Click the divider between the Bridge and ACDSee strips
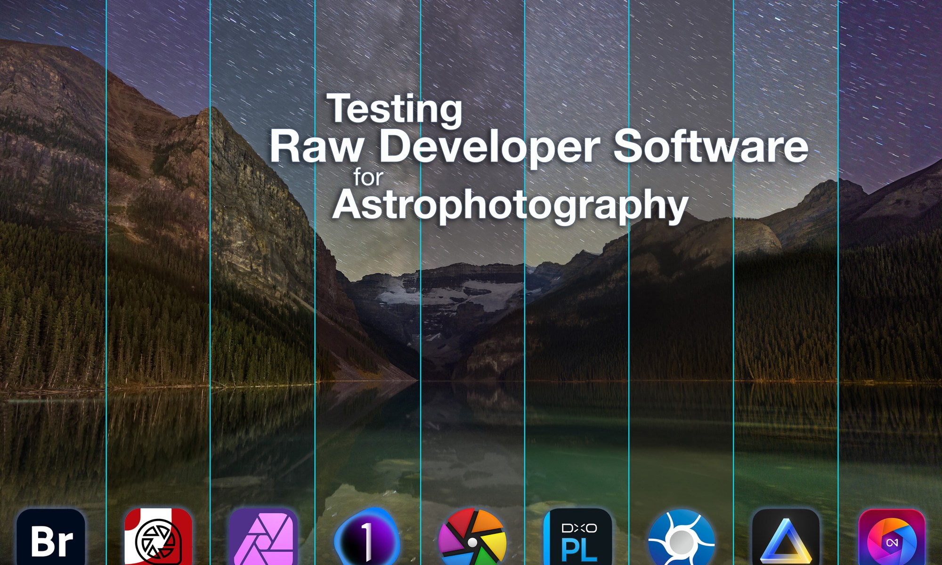 coord(106,282)
